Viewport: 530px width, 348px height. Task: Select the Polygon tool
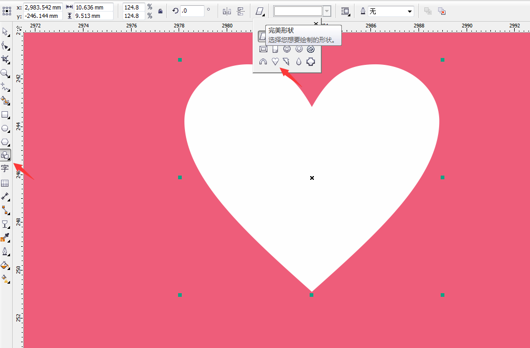click(5, 142)
